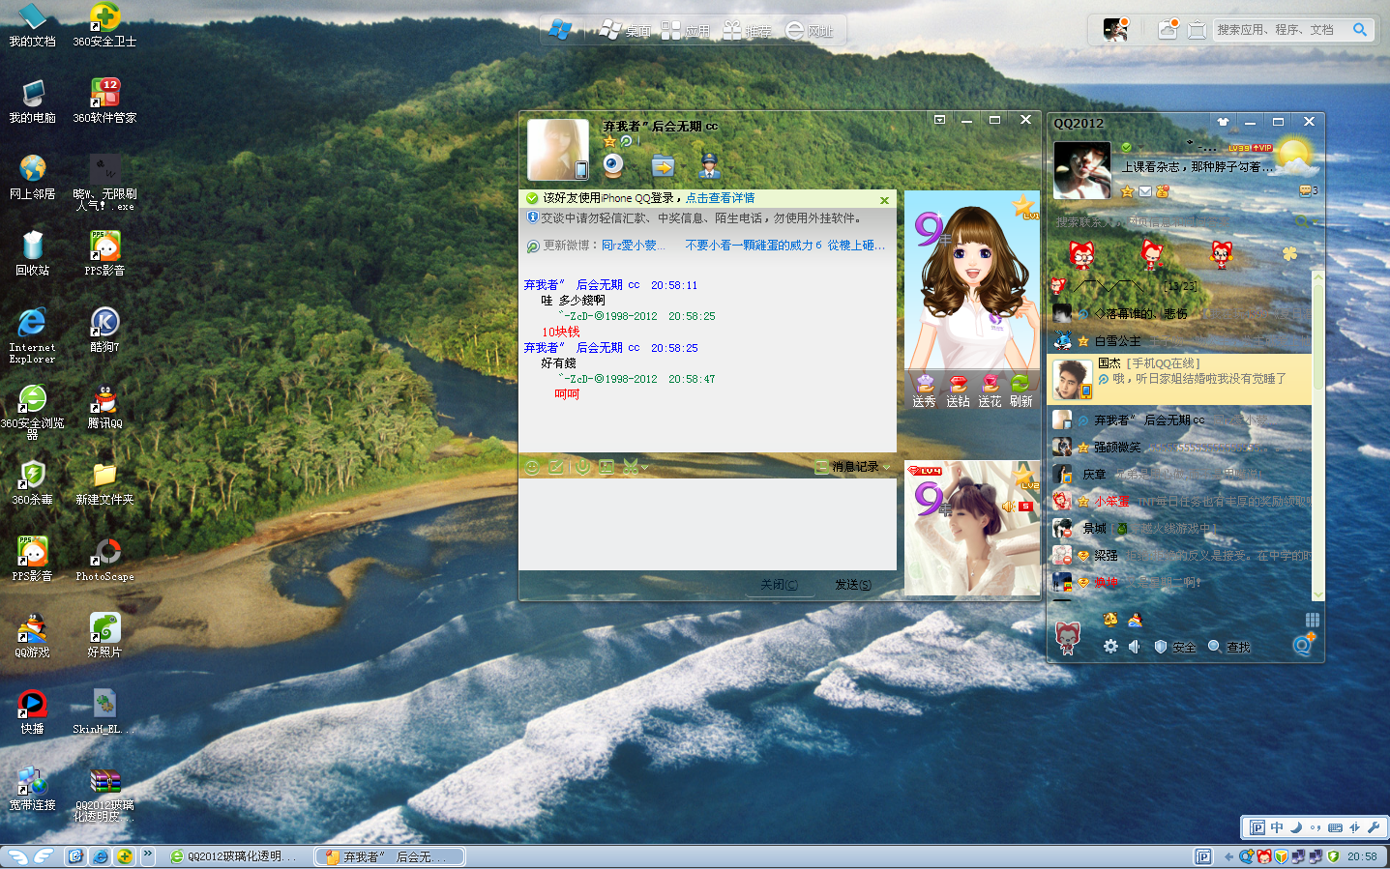This screenshot has width=1390, height=869.
Task: Open the 腾讯QQ desktop shortcut
Action: [x=104, y=408]
